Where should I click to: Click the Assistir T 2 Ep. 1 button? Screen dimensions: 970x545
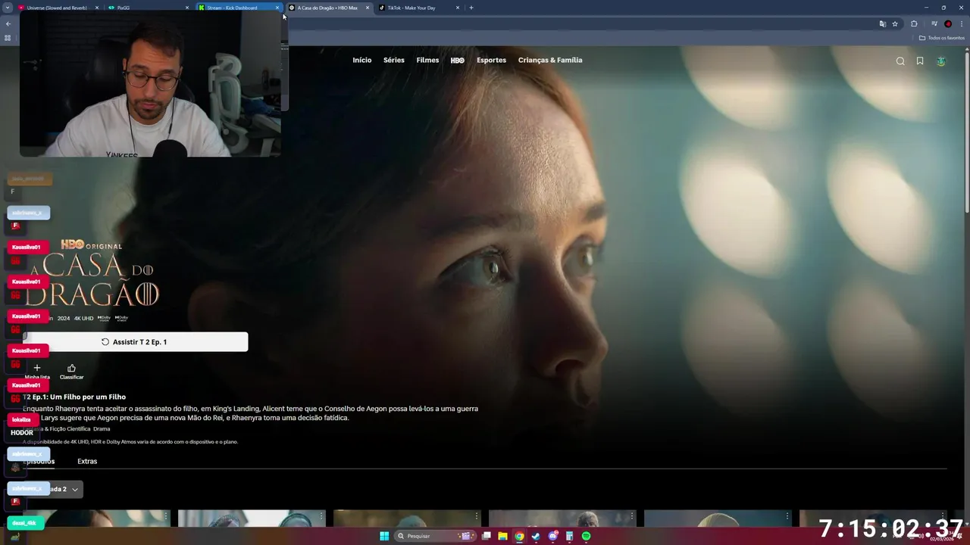coord(135,342)
